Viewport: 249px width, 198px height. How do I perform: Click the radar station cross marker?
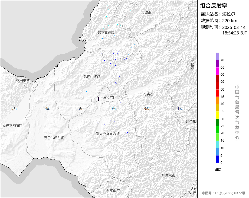(x=99, y=99)
